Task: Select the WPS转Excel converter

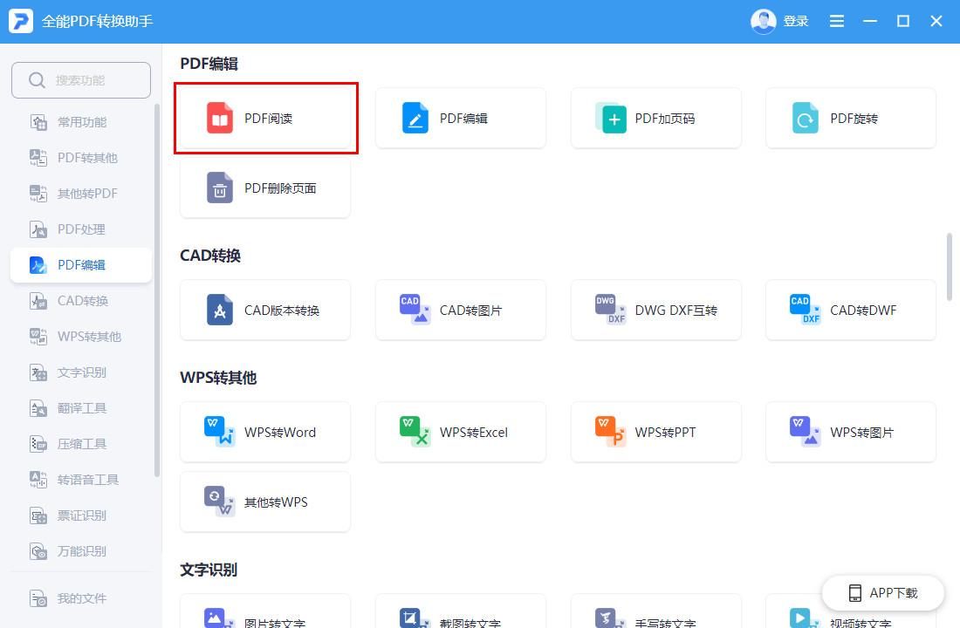Action: click(x=461, y=432)
